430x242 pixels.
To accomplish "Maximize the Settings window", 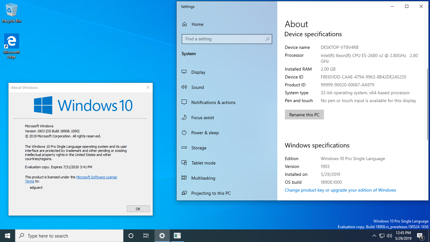I will 407,6.
